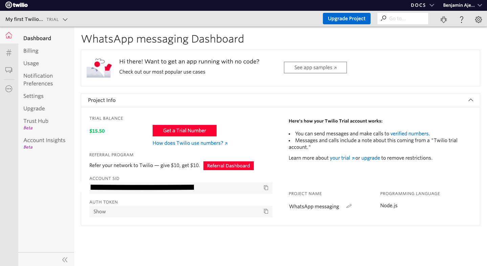Open How does Twilio use numbers link

190,143
